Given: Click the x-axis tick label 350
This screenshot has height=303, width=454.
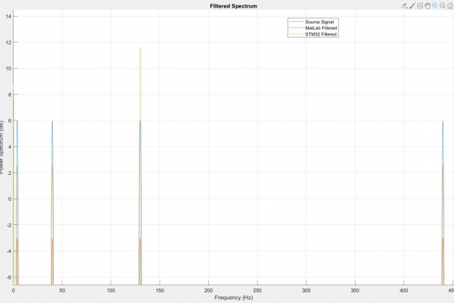Looking at the screenshot, I should tap(355, 290).
